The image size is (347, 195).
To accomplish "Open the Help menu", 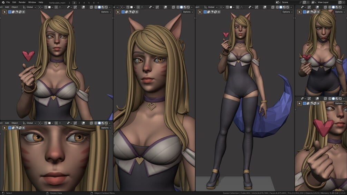I will click(x=41, y=2).
